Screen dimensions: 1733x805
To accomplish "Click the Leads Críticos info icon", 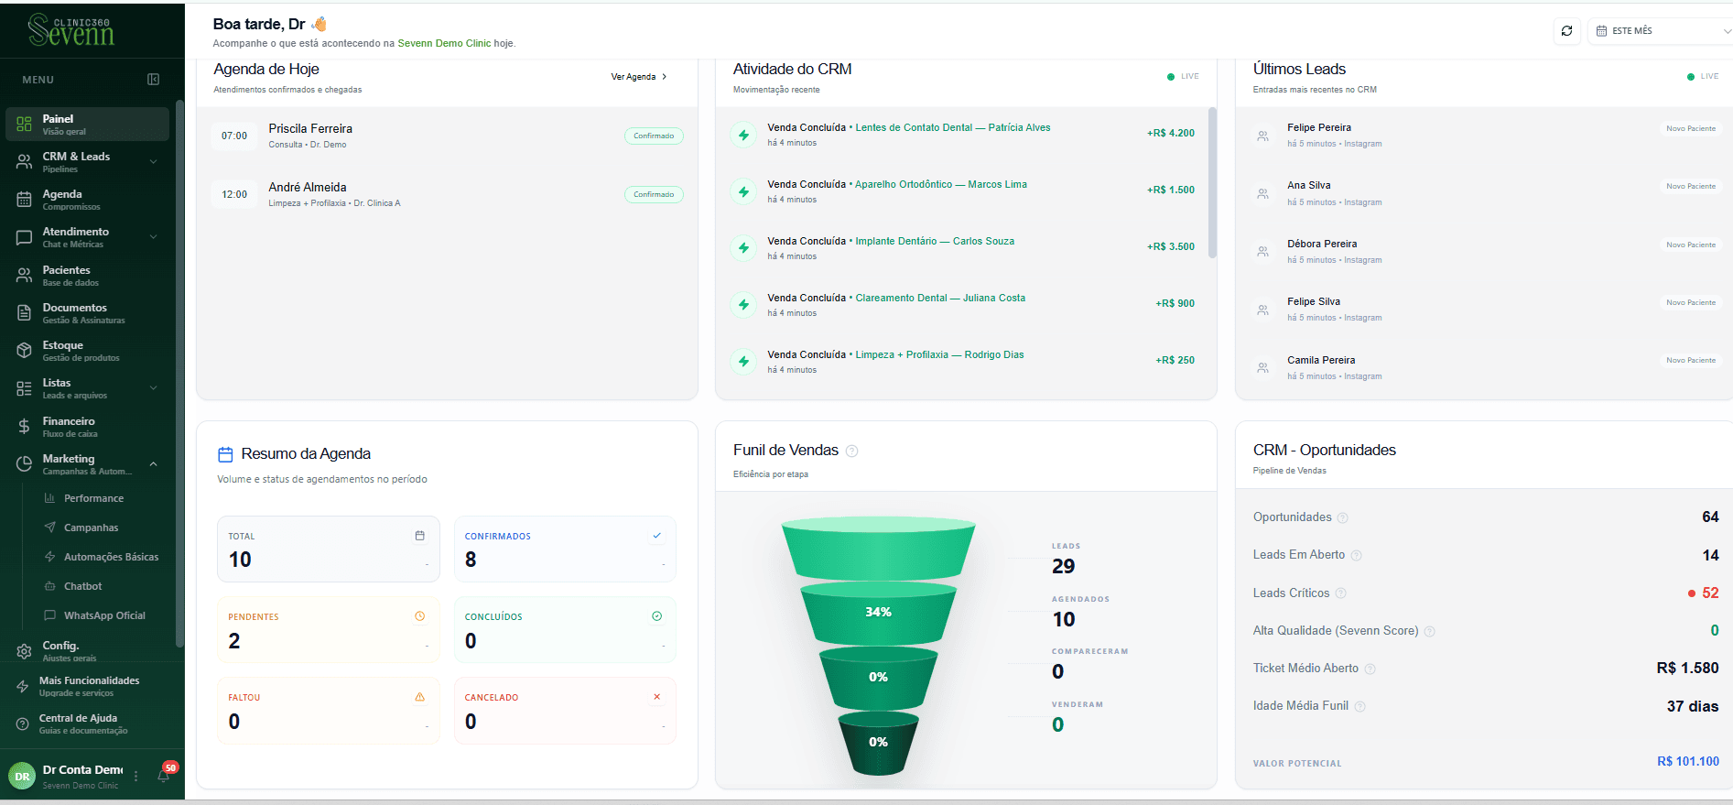I will point(1341,593).
